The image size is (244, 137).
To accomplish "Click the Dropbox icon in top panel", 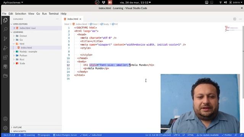I will pos(104,2).
